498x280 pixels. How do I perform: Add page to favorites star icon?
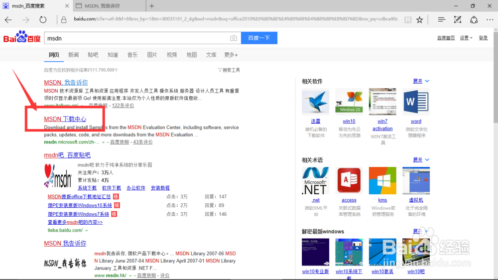point(419,20)
